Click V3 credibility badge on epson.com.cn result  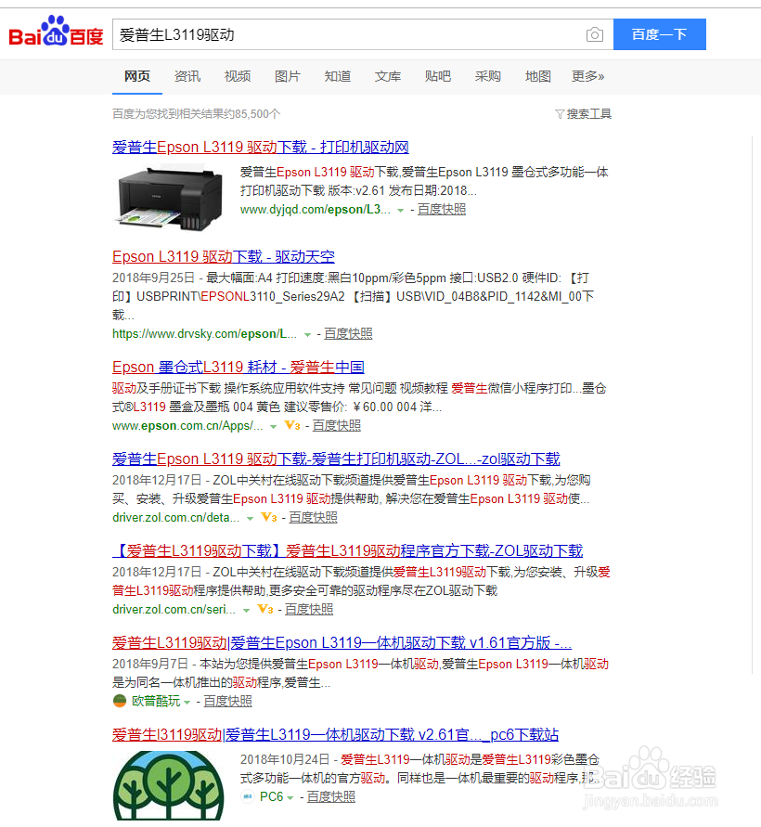click(292, 426)
